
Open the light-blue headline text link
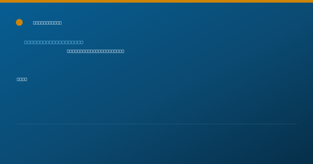click(54, 42)
